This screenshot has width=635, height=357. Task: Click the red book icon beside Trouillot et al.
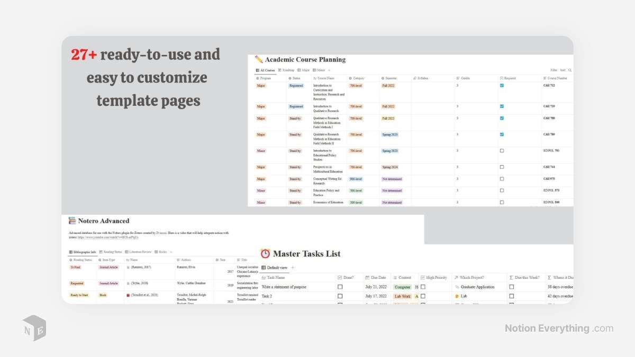(128, 295)
